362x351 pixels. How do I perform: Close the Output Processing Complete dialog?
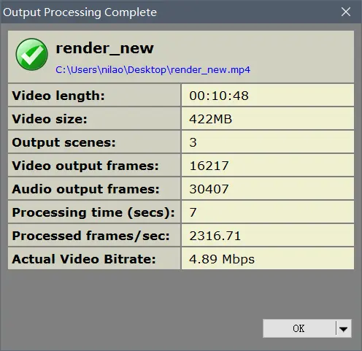(346, 12)
